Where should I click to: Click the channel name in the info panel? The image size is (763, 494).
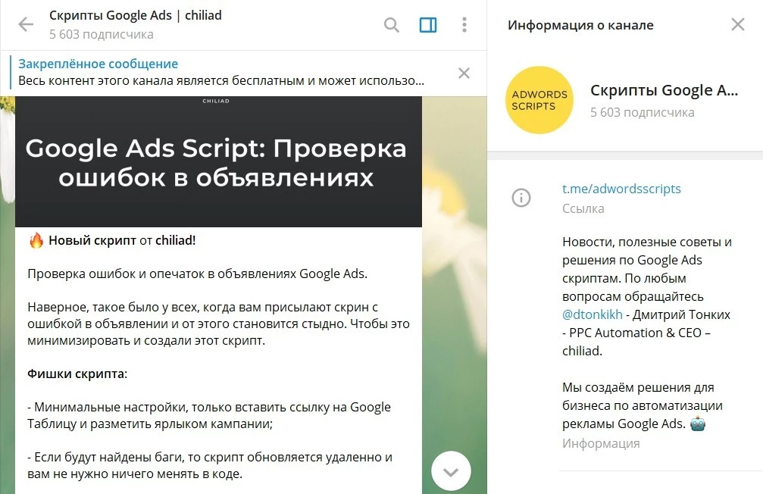pyautogui.click(x=664, y=90)
